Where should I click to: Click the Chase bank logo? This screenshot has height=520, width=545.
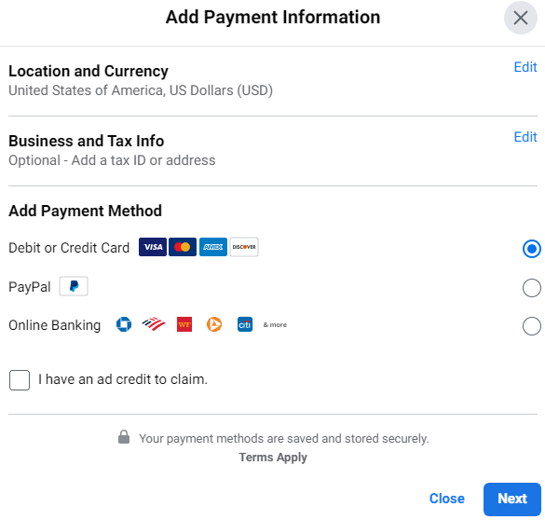coord(124,324)
